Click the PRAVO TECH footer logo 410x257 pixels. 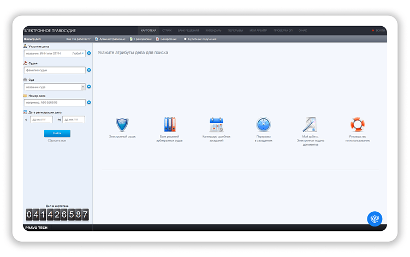click(x=37, y=228)
